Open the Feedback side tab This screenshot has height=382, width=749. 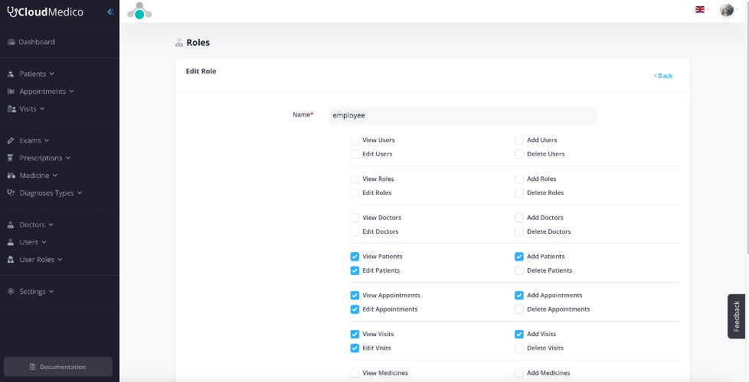click(736, 316)
